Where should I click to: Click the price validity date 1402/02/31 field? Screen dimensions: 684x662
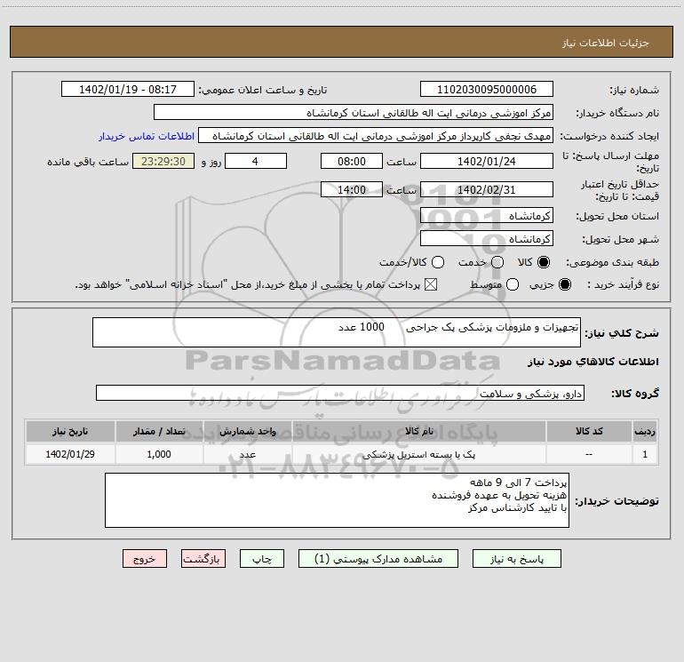click(x=487, y=189)
